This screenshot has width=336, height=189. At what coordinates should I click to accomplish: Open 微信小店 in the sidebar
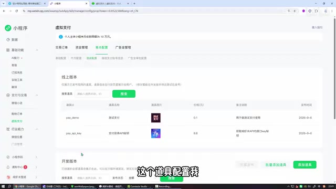(17, 103)
